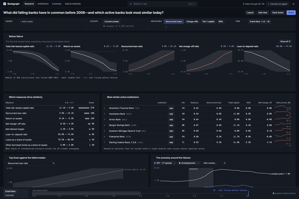Viewport: 299px width, 199px height.
Task: Select Total risk-based capital ratio measure row
Action: coord(50,108)
